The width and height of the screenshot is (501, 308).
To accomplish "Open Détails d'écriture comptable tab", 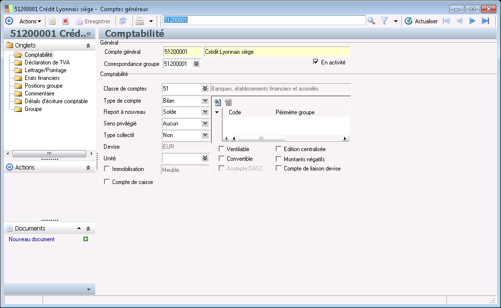I will tap(56, 101).
